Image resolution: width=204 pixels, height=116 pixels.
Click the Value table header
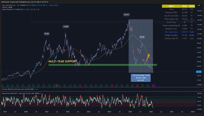coord(184,6)
